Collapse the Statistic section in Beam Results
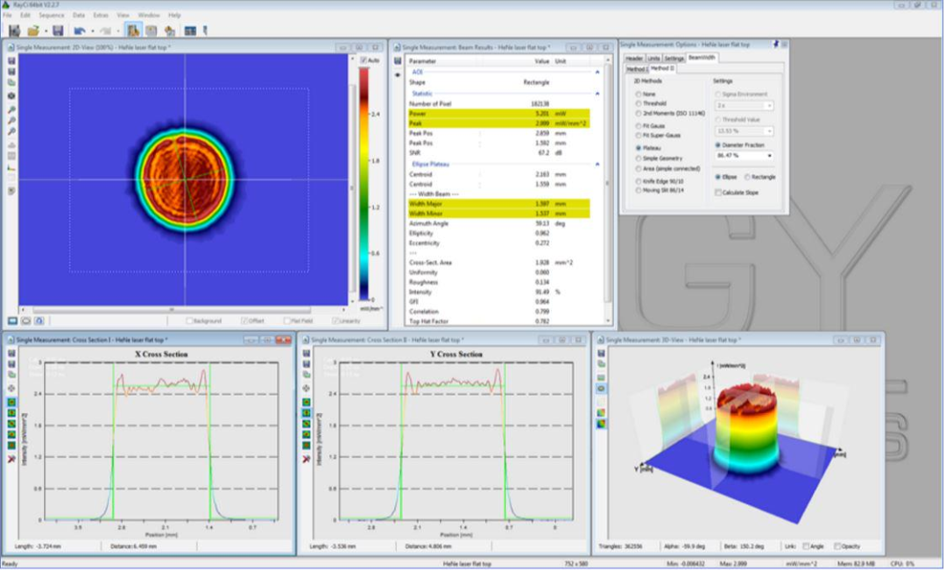 tap(597, 93)
